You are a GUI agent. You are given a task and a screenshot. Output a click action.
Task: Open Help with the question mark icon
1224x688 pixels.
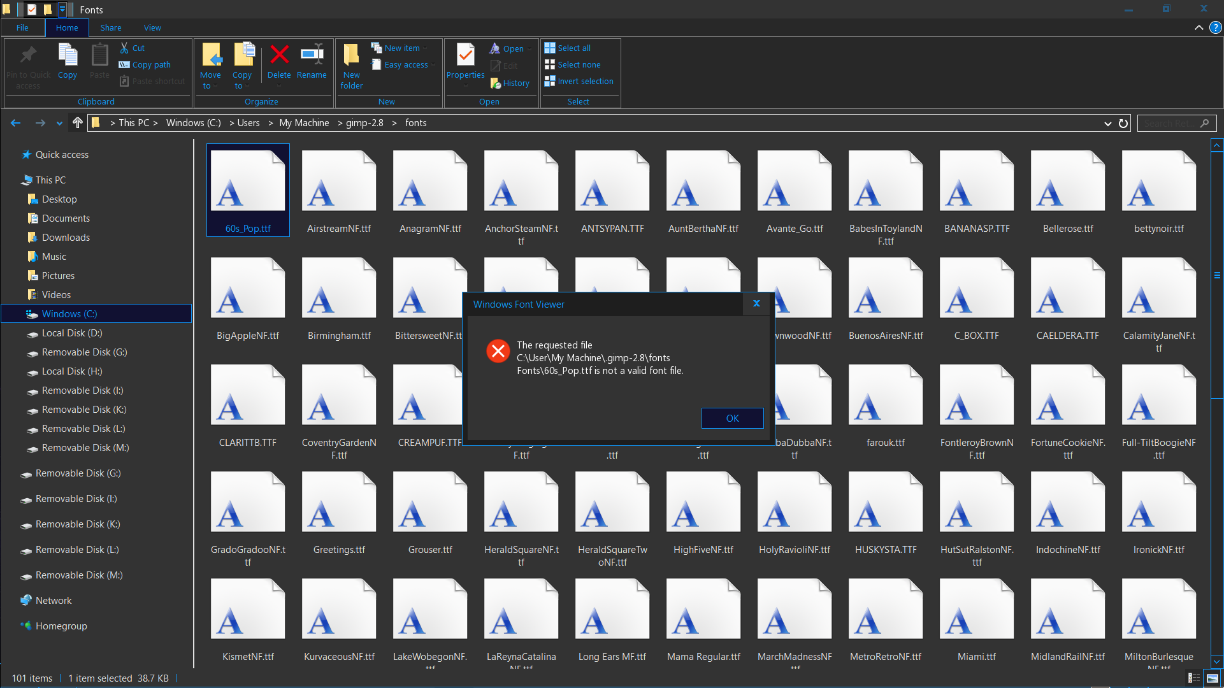[1215, 27]
